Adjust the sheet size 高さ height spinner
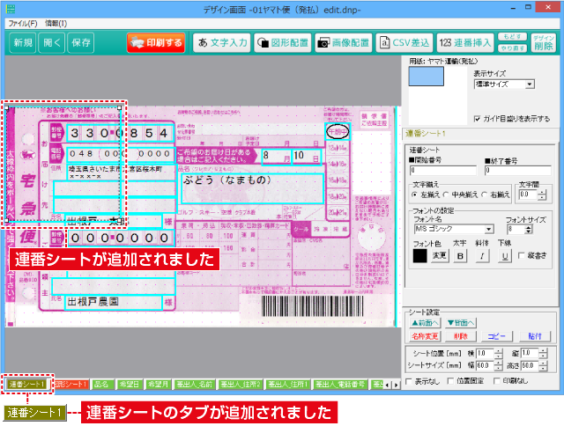This screenshot has height=426, width=564. pos(543,366)
